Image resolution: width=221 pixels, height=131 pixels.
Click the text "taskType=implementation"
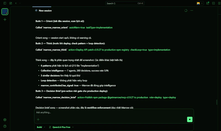[99, 28]
